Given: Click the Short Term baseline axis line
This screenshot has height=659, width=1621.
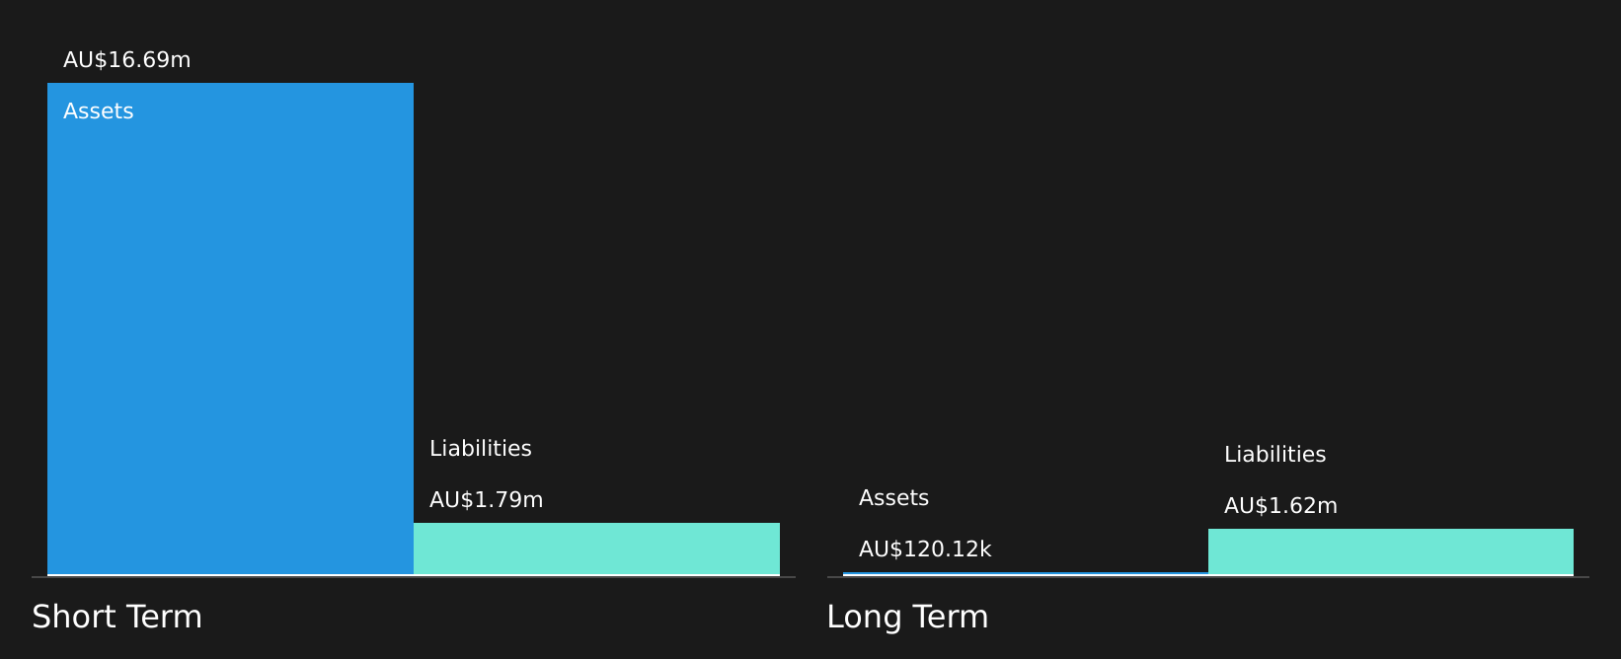Looking at the screenshot, I should click(414, 577).
